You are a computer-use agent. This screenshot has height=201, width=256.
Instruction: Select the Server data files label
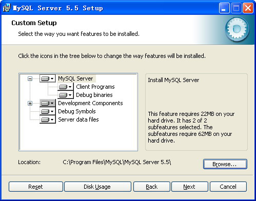[78, 119]
